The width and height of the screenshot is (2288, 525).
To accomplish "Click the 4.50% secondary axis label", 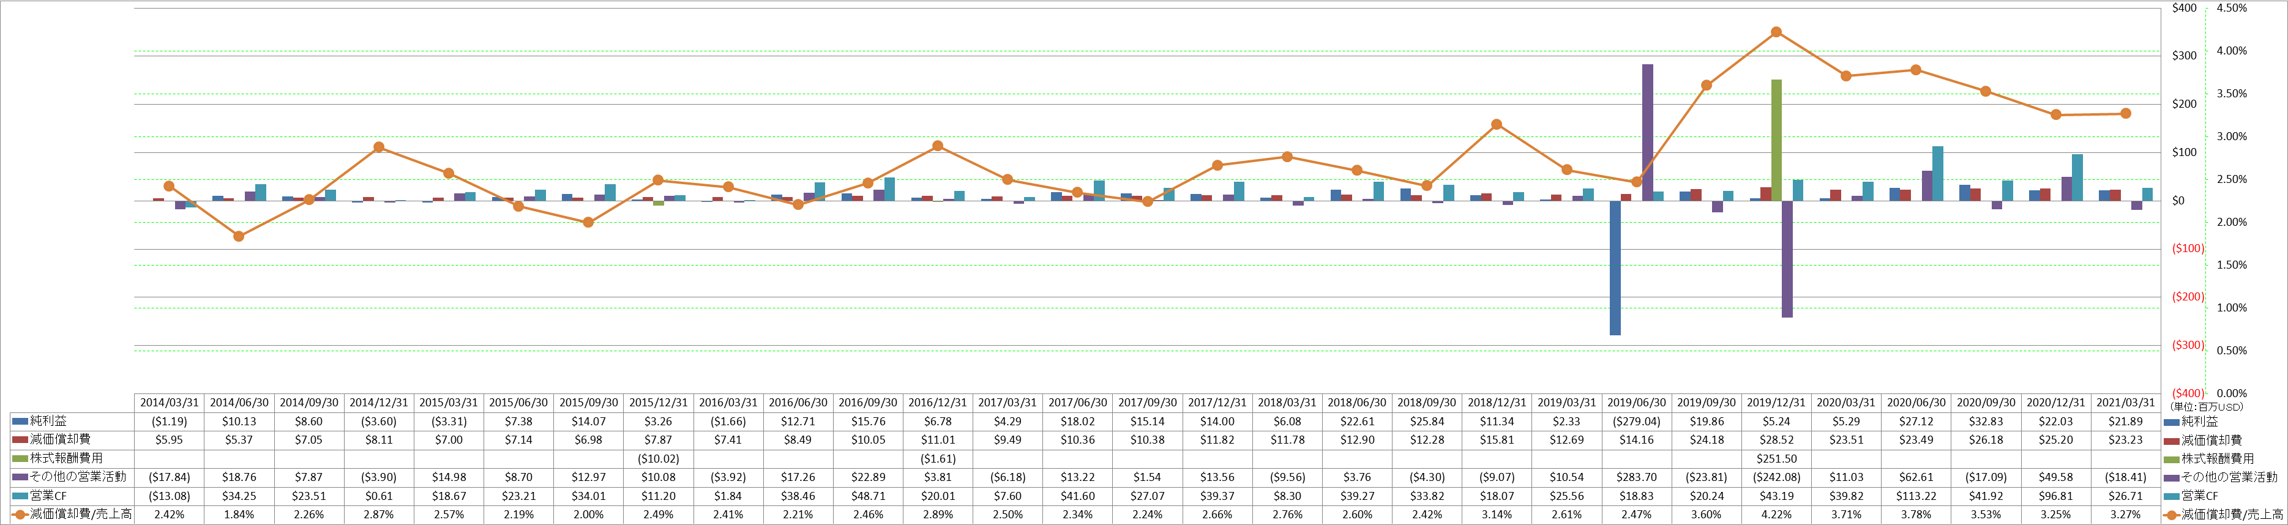I will point(2231,8).
